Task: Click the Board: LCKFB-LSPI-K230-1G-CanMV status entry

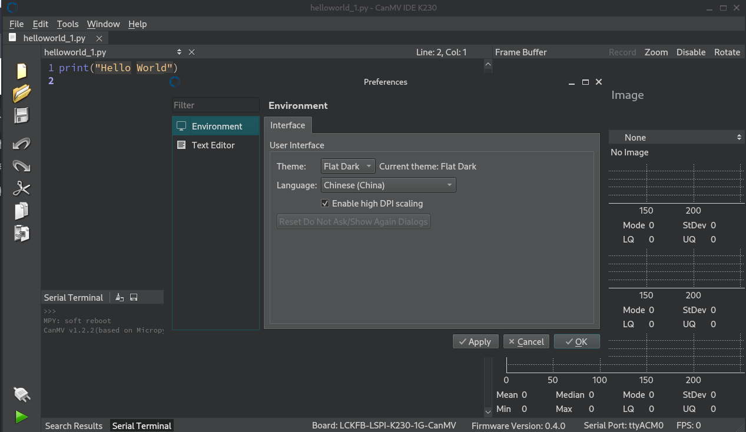Action: [x=383, y=426]
